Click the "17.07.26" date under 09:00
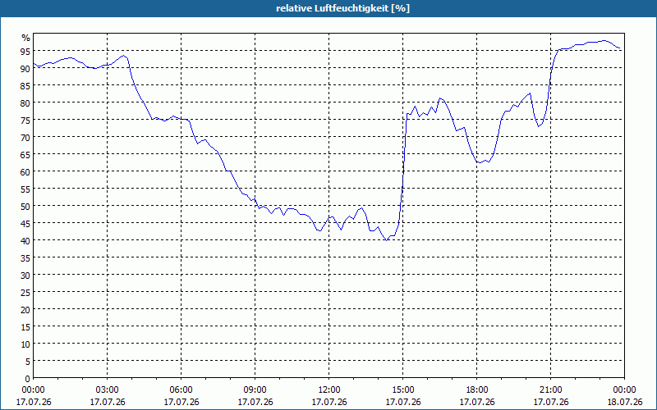The image size is (657, 410). 255,402
